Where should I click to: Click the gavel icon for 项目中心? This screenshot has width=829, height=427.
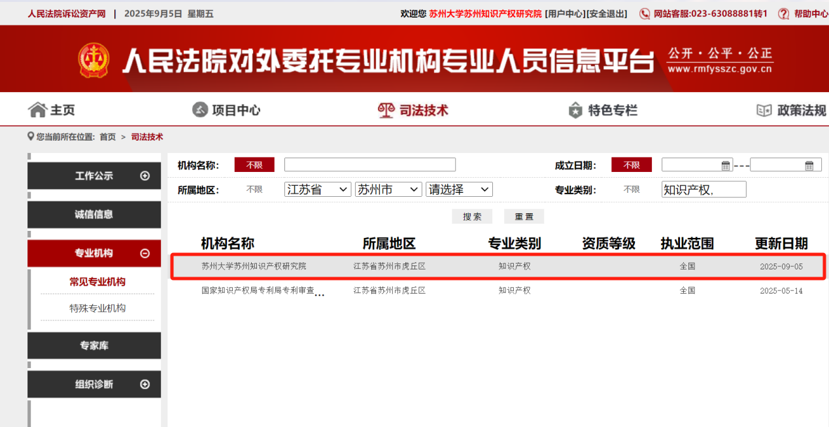[x=200, y=110]
